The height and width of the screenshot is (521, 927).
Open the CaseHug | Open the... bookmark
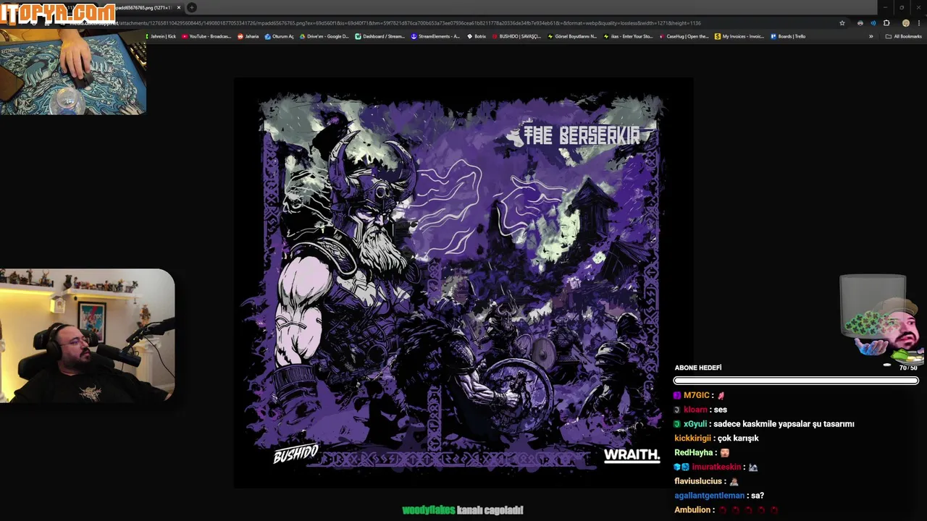(683, 36)
